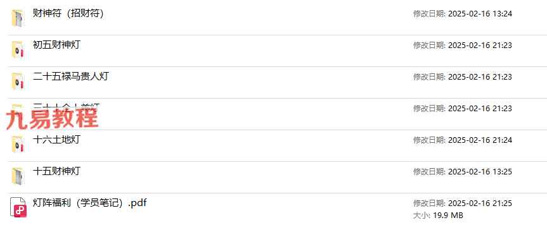Select the folder name 十六土地灯
The image size is (547, 237).
pos(56,140)
